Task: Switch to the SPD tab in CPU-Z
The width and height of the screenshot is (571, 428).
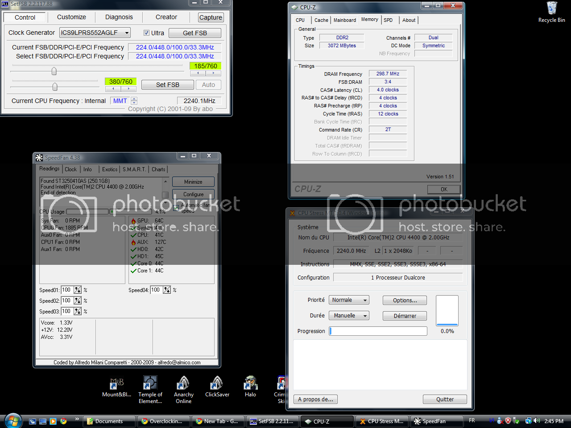Action: (388, 20)
